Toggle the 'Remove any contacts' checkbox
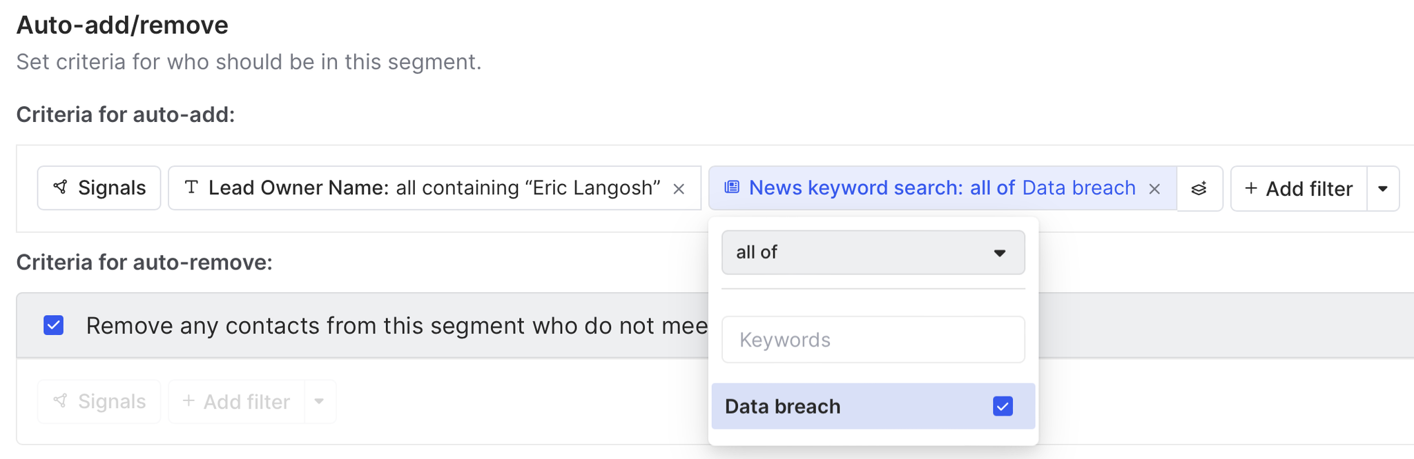The width and height of the screenshot is (1414, 459). tap(54, 325)
